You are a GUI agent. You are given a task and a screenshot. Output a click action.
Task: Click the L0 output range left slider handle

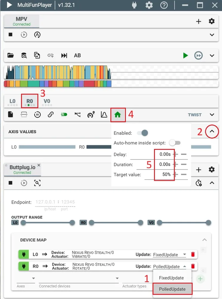point(23,222)
